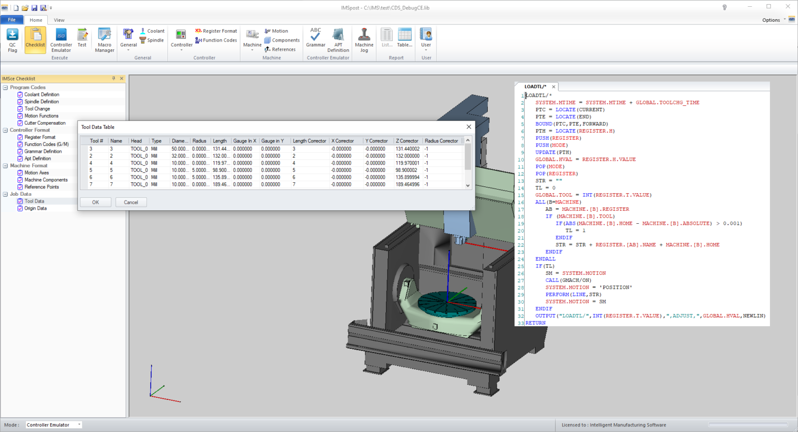Switch to the View tab
The image size is (798, 432).
click(59, 20)
